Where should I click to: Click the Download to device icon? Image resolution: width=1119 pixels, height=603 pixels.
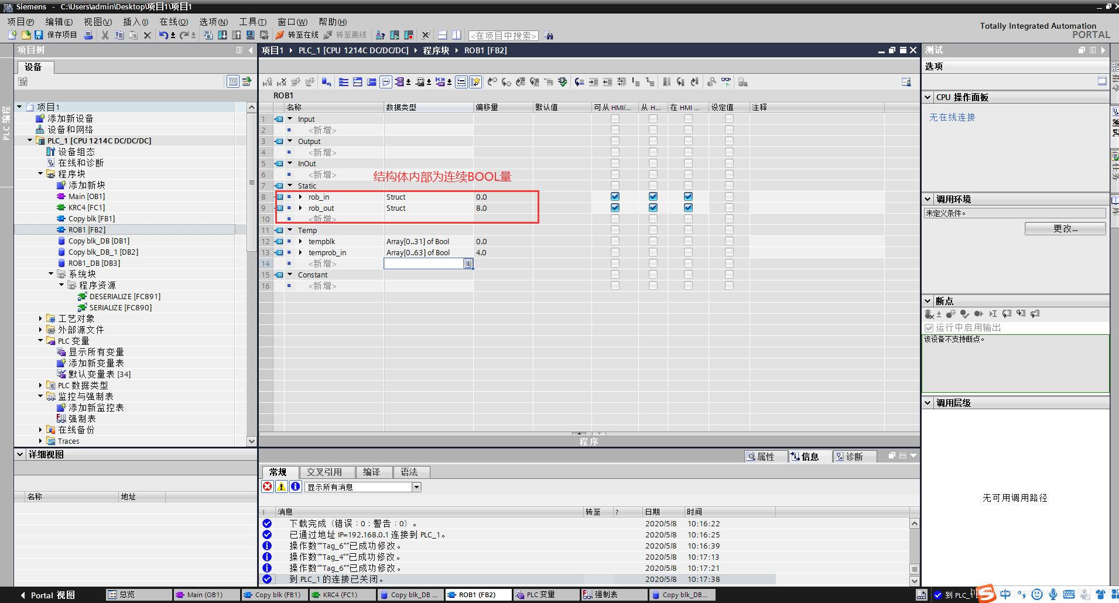click(x=223, y=35)
